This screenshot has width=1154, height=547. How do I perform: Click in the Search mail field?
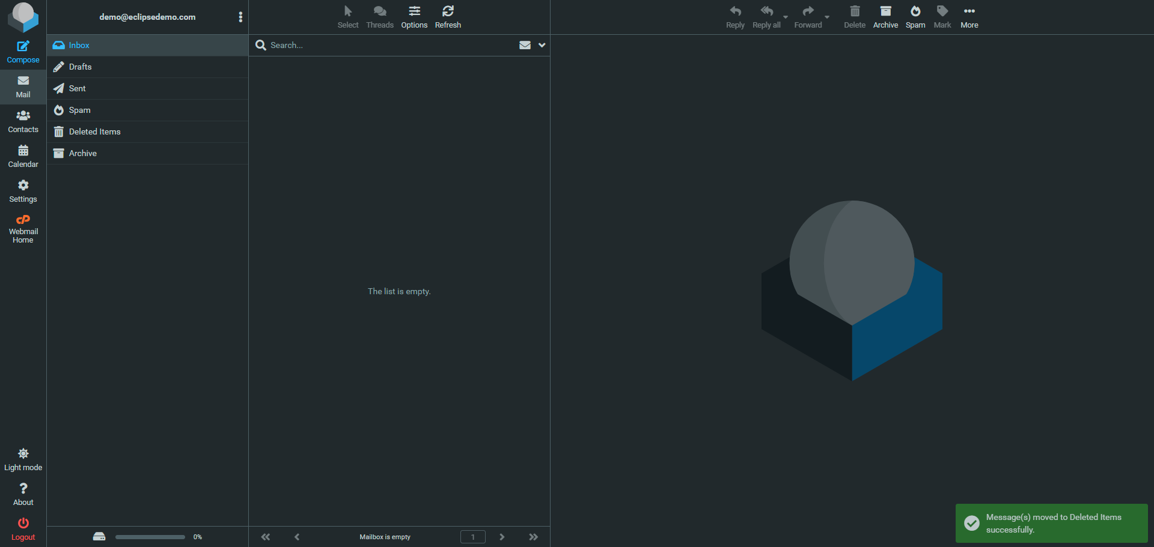tap(391, 45)
